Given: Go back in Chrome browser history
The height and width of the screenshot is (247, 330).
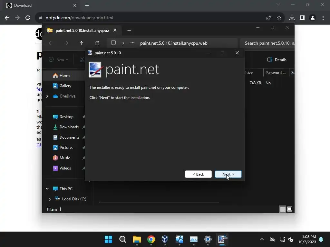Looking at the screenshot, I should (7, 18).
